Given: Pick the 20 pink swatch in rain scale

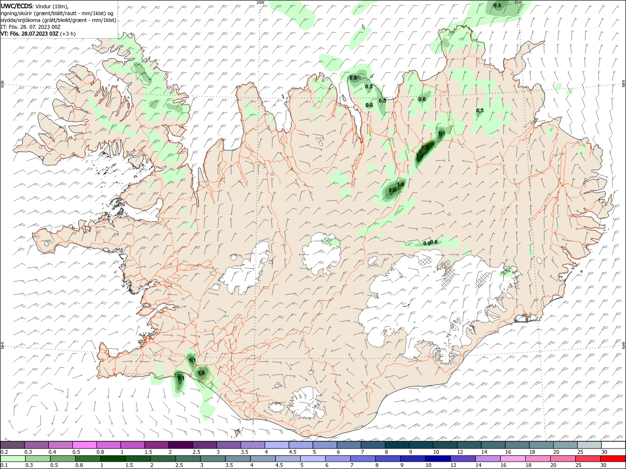Looking at the screenshot, I should pyautogui.click(x=563, y=459).
